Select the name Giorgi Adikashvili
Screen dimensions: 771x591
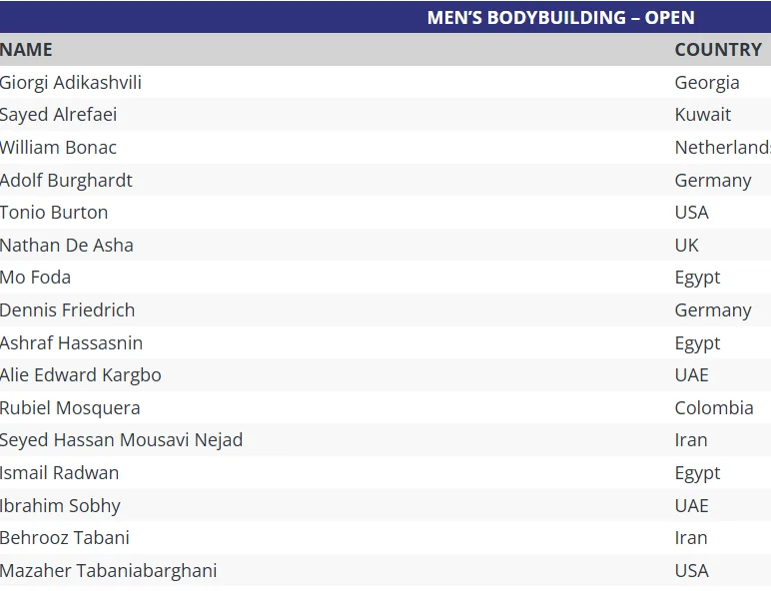tap(71, 83)
